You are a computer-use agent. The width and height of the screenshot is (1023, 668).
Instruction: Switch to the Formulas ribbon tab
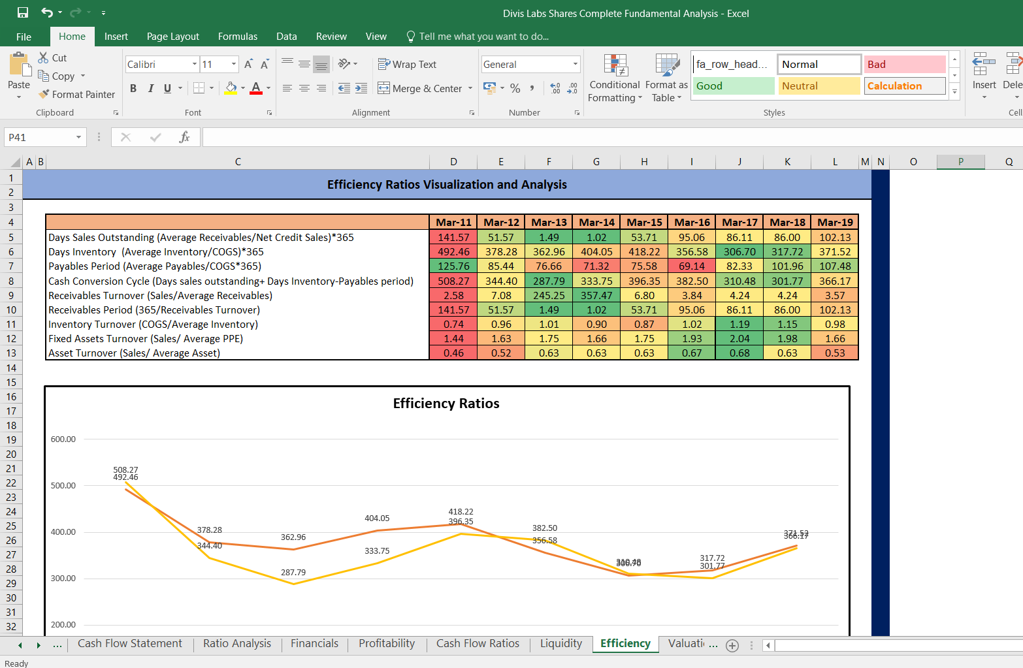click(238, 37)
